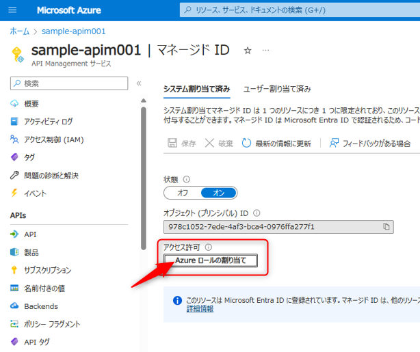Click the 製品 box icon
This screenshot has width=420, height=352.
click(14, 252)
